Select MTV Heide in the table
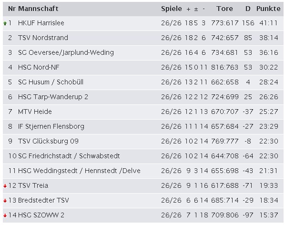This screenshot has height=225, width=285. pyautogui.click(x=35, y=112)
